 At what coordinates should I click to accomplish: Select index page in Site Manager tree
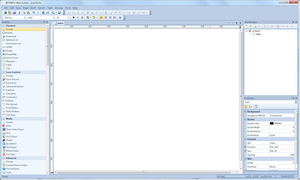[258, 34]
